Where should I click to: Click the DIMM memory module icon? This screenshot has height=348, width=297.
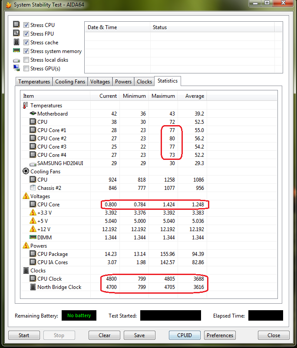coord(33,237)
